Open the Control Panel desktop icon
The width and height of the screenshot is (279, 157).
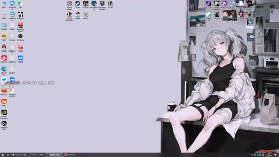pyautogui.click(x=4, y=26)
